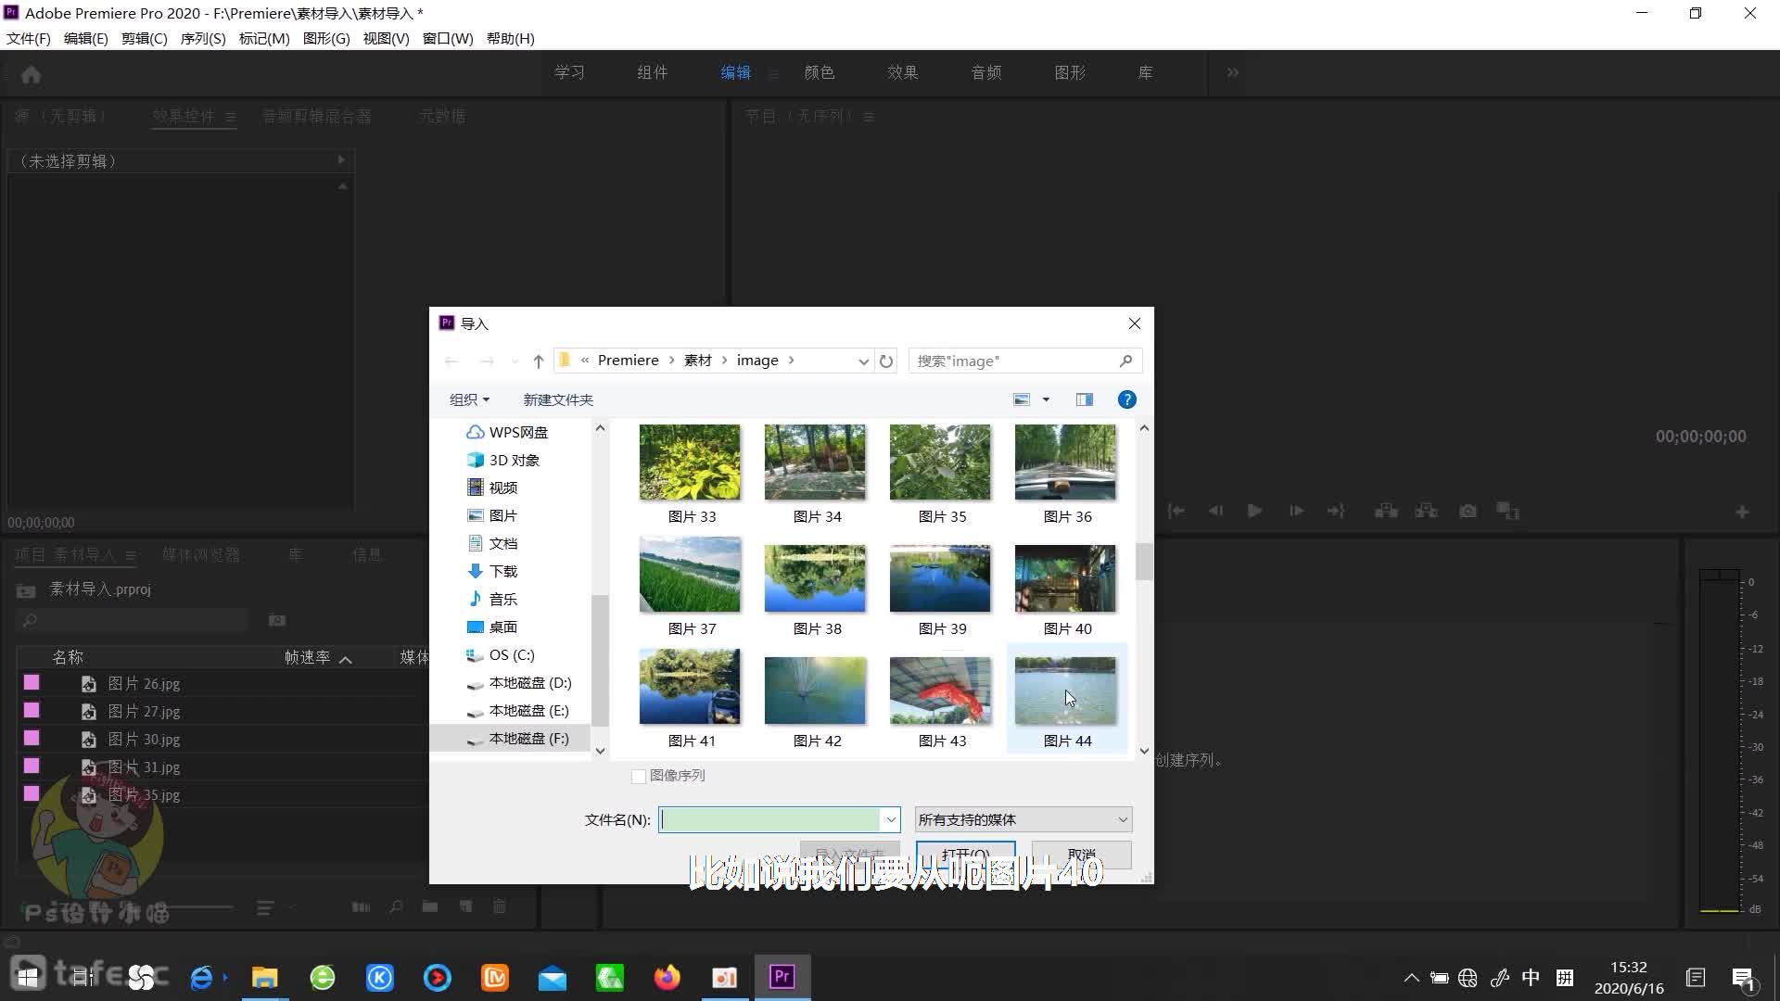Click label color swatch for 图片 30.jpg

[x=32, y=738]
